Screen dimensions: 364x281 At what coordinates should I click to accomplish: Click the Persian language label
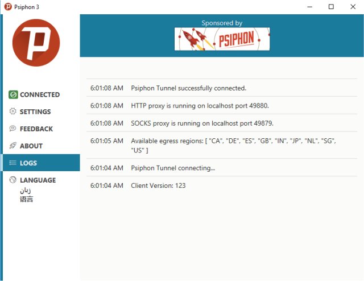(x=25, y=191)
